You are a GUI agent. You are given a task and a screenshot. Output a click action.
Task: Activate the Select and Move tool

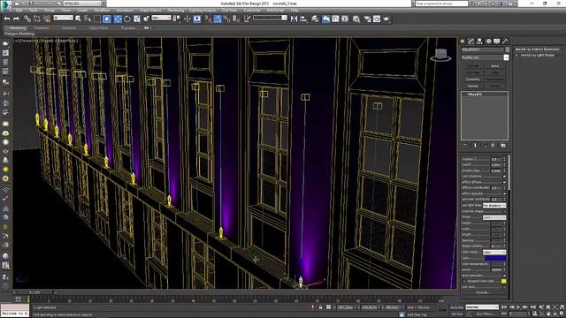tap(118, 19)
